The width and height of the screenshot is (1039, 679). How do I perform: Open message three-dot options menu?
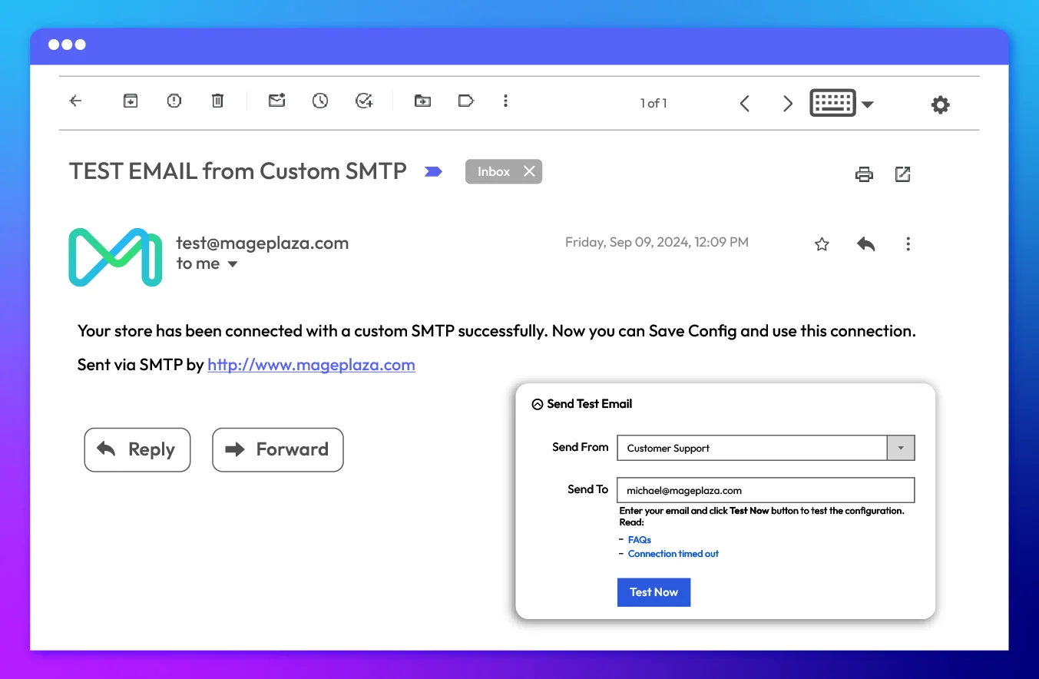908,244
